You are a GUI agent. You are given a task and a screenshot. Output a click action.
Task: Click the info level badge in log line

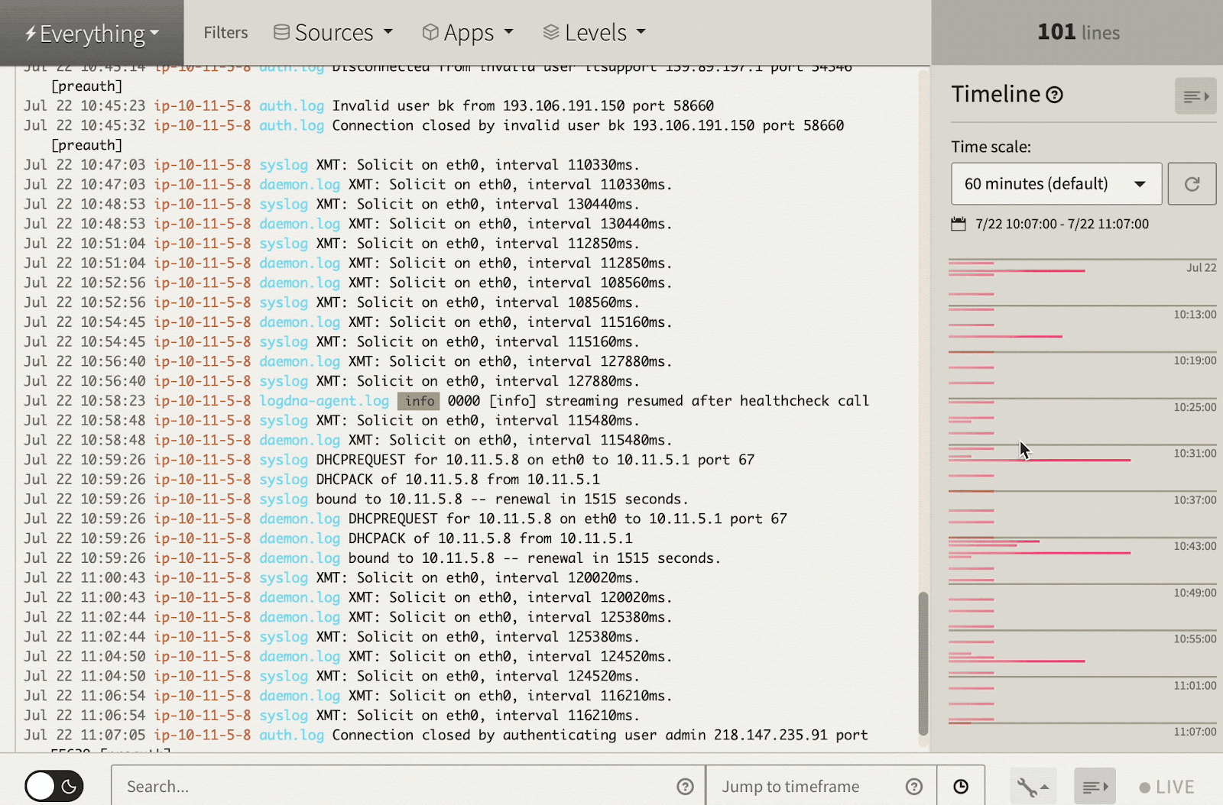pos(419,401)
